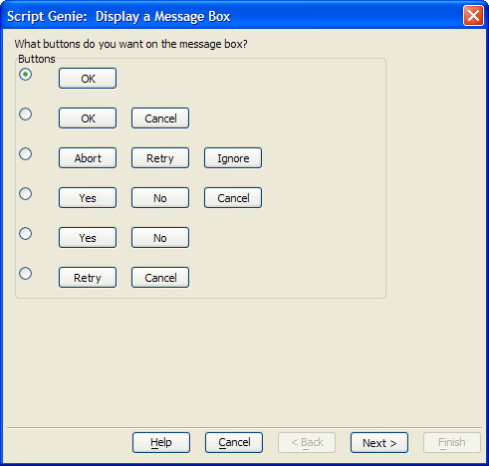Pick the Yes No Cancel radio option

pos(26,194)
